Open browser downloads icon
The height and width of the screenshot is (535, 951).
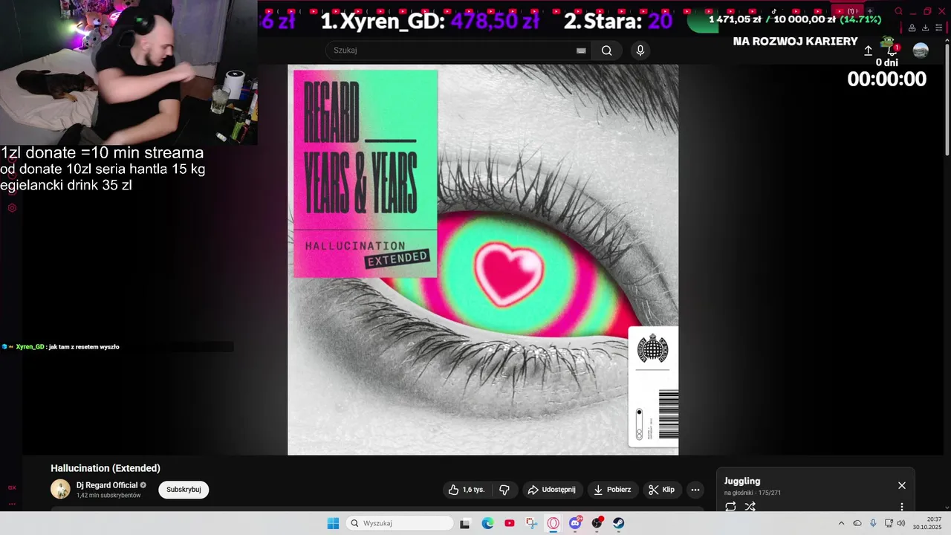[x=925, y=27]
